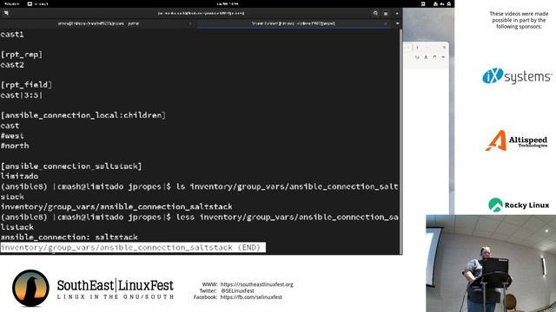The width and height of the screenshot is (556, 312).
Task: Close the first terminal tab
Action: click(x=190, y=23)
